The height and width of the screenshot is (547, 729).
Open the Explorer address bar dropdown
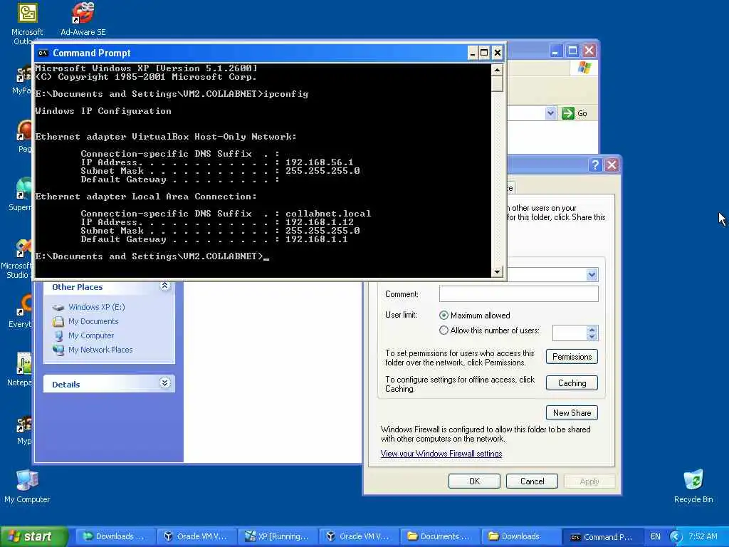tap(550, 113)
